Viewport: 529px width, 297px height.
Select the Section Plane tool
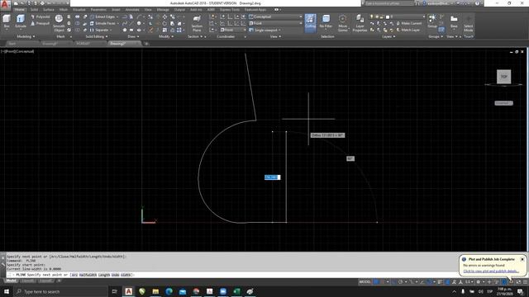(197, 23)
